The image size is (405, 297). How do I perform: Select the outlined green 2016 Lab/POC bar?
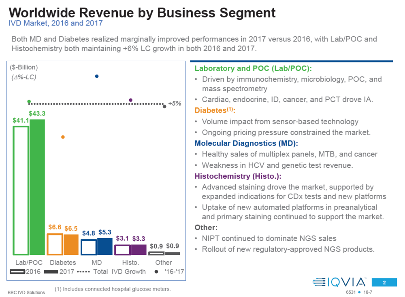click(x=21, y=190)
